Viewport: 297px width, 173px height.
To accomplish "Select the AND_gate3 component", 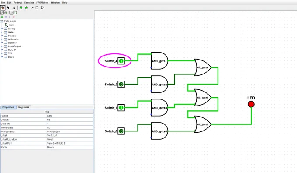I will click(159, 108).
